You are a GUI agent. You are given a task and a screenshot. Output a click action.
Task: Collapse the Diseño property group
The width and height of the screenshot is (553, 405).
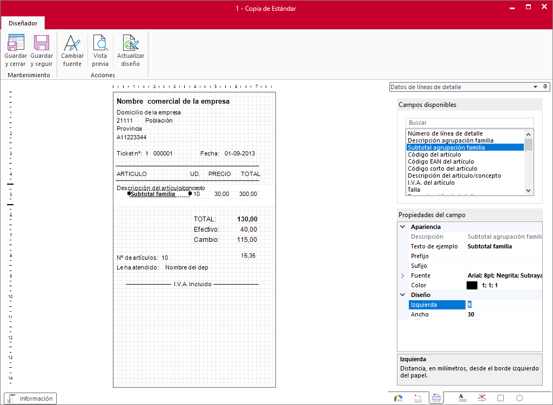[x=403, y=295]
